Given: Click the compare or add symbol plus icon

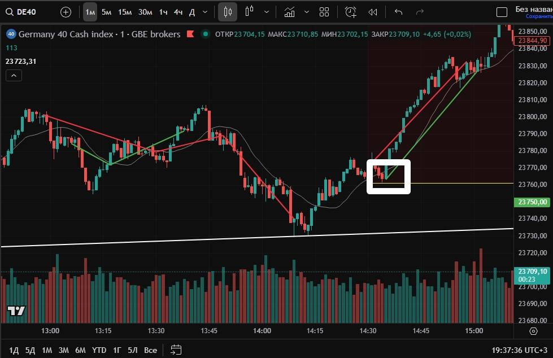Looking at the screenshot, I should [x=66, y=12].
